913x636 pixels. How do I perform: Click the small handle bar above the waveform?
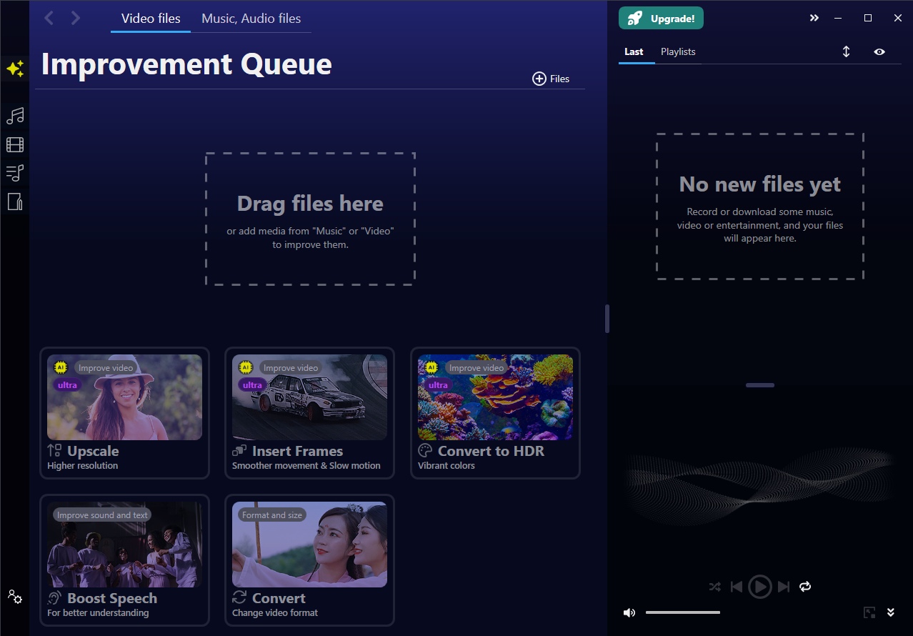[760, 385]
